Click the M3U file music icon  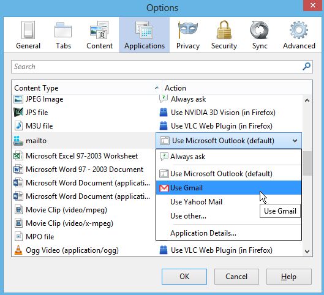(18, 125)
